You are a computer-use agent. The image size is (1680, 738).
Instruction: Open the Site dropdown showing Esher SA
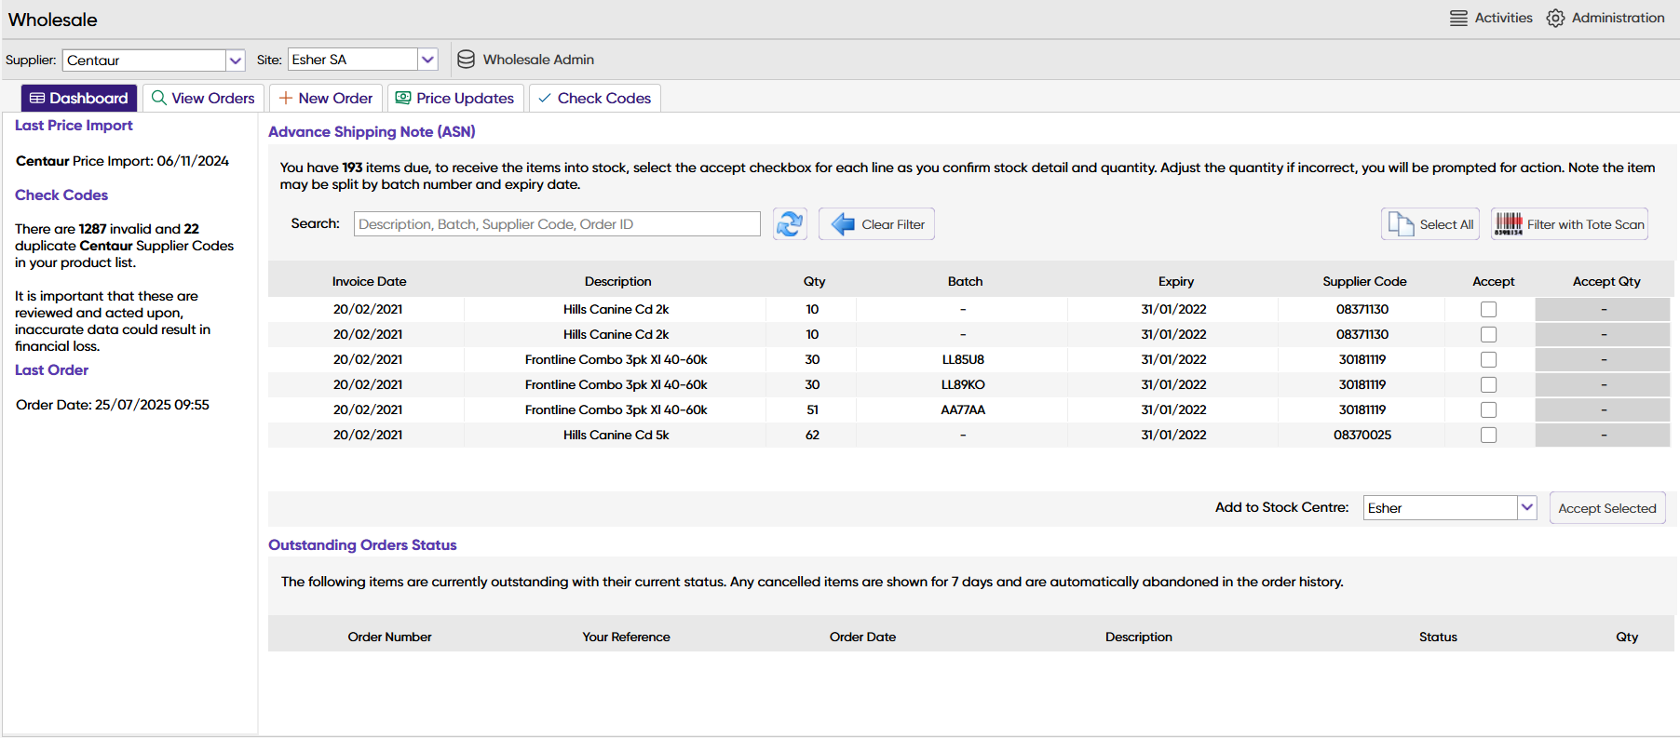[427, 60]
